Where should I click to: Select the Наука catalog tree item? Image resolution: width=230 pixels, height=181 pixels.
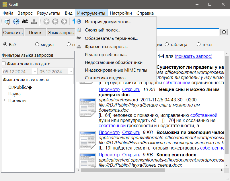pyautogui.click(x=15, y=94)
